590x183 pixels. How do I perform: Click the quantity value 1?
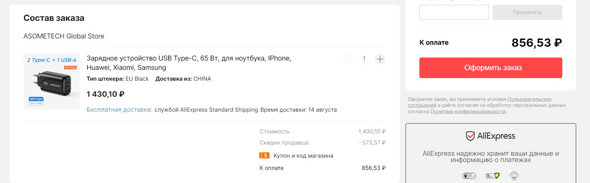[364, 59]
